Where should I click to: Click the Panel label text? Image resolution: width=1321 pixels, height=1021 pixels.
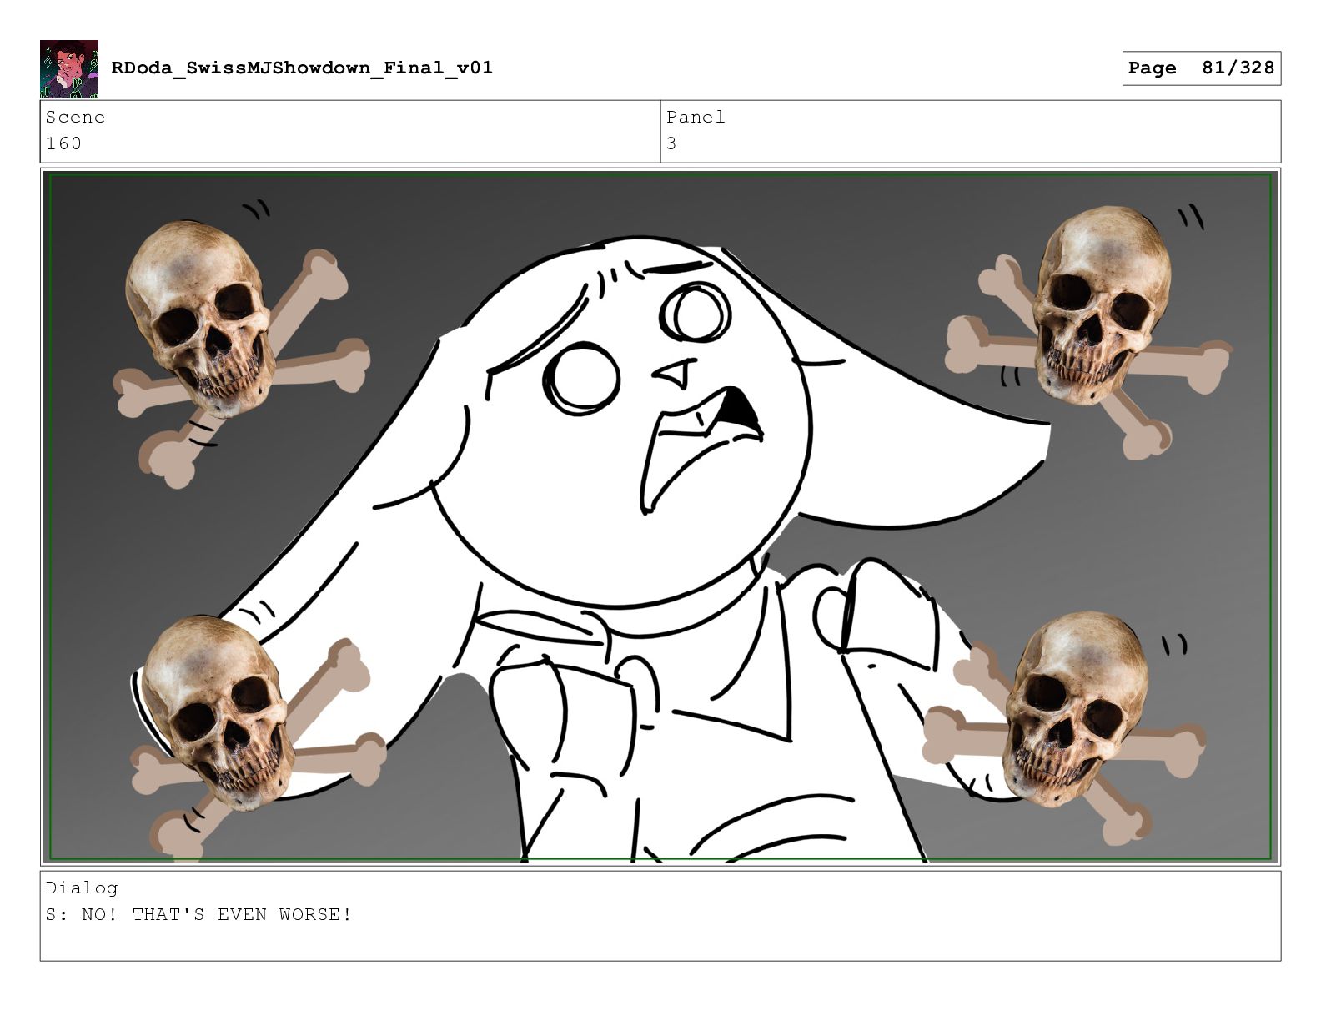[x=696, y=118]
